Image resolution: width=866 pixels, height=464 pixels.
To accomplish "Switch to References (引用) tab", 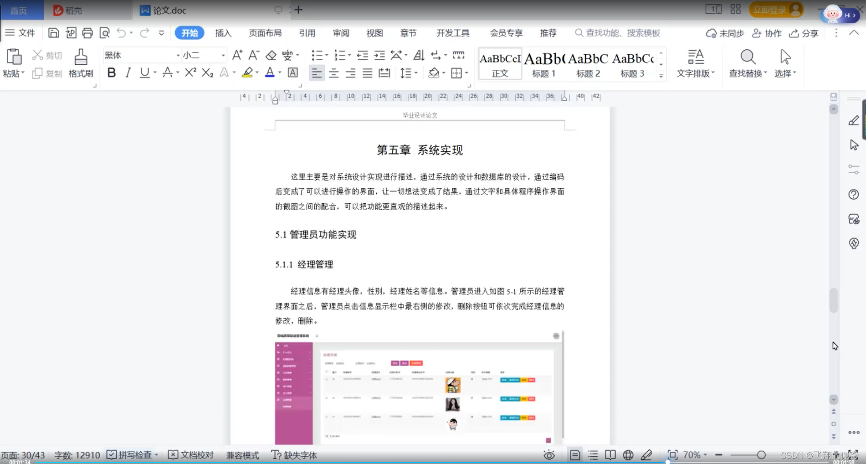I will tap(307, 33).
